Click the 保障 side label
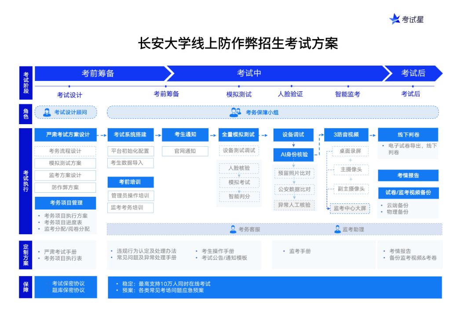The image size is (475, 335). click(26, 287)
